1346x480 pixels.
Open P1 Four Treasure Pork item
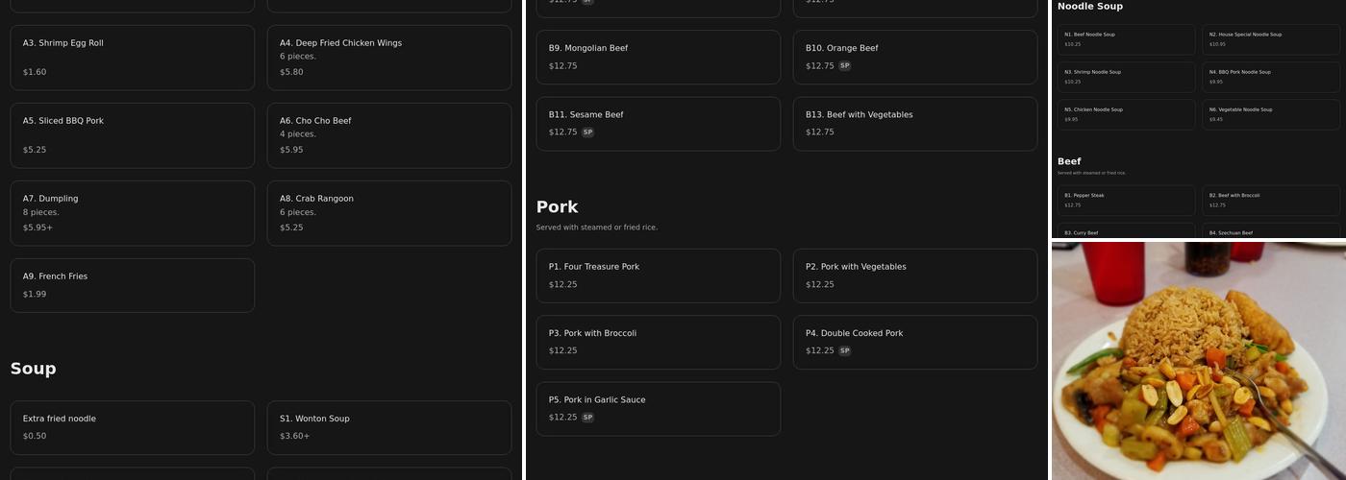pos(658,276)
